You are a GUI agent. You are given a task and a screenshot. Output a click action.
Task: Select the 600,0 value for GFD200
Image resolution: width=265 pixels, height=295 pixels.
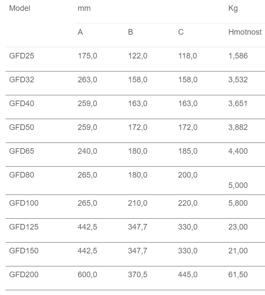pyautogui.click(x=87, y=275)
